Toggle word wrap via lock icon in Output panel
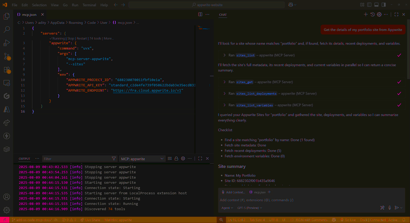The height and width of the screenshot is (223, 410). coord(176,158)
